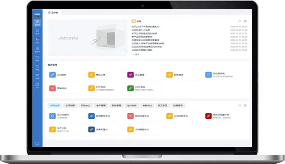The width and height of the screenshot is (285, 164).
Task: Click the feedback chat icon at sidebar bottom
Action: (37, 143)
